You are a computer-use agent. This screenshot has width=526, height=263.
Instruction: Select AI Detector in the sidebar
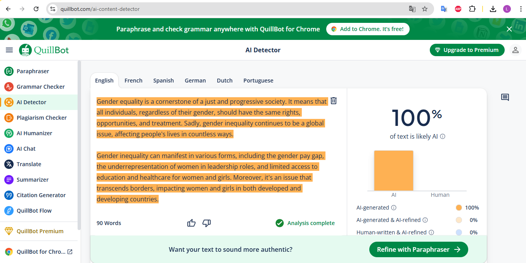point(39,102)
